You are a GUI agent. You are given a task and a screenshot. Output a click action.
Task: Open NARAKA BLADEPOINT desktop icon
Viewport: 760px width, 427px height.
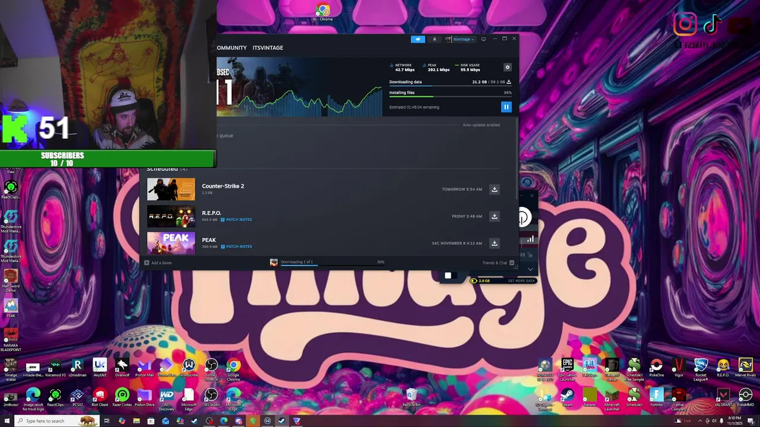coord(11,339)
